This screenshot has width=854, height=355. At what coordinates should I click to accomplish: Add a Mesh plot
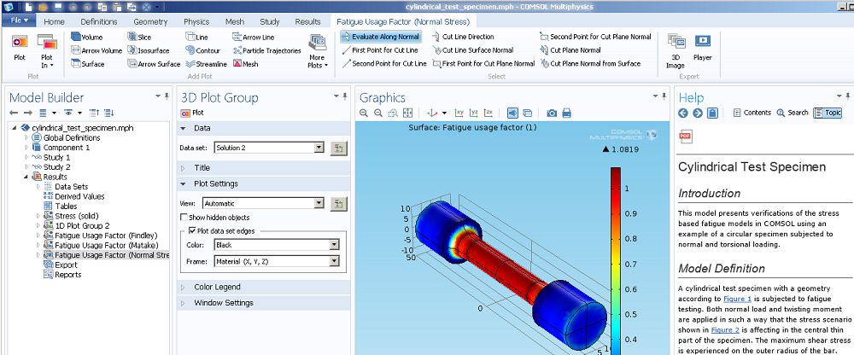[246, 64]
